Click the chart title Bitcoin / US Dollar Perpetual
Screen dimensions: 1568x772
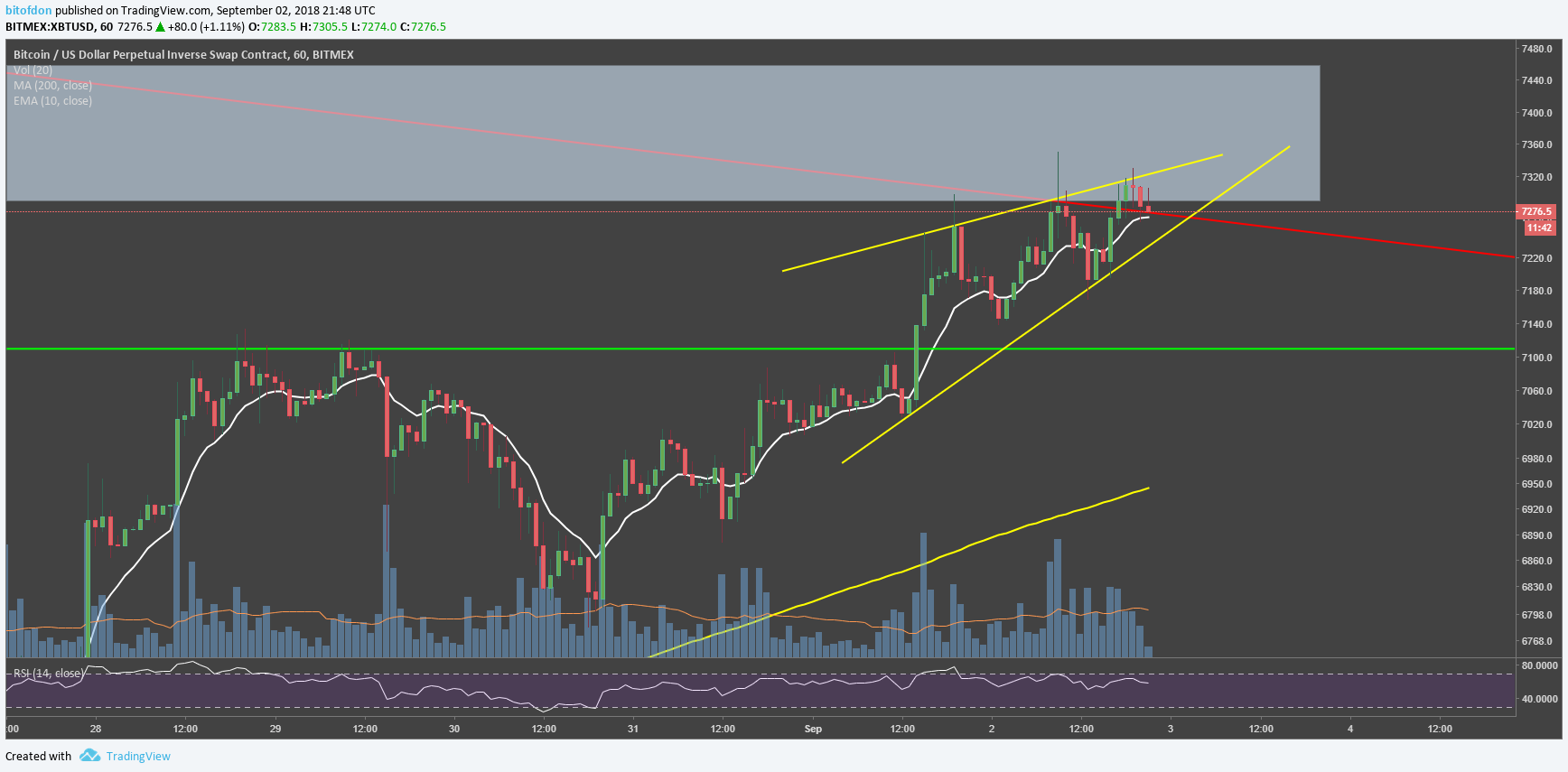(183, 55)
